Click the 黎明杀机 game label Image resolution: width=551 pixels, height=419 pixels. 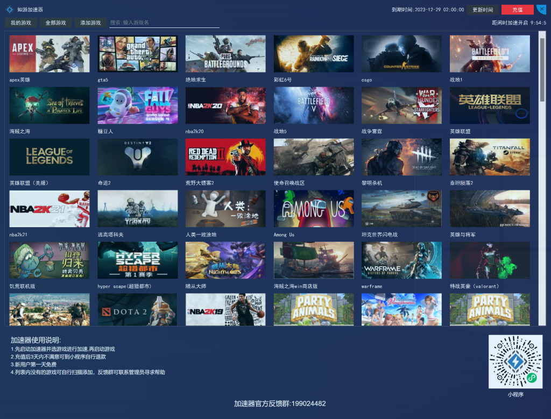click(372, 183)
